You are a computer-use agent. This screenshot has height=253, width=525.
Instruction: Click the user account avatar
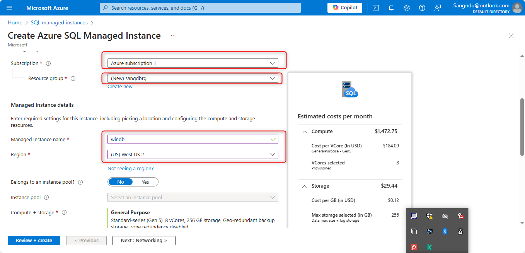point(517,8)
